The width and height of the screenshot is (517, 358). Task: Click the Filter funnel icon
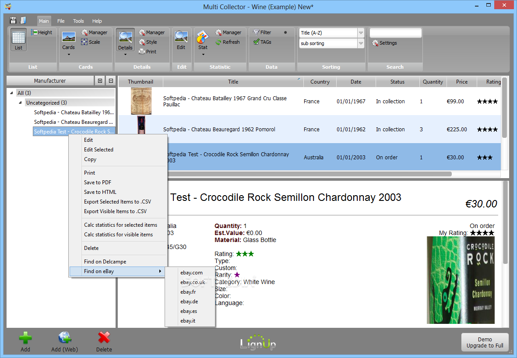[x=256, y=32]
